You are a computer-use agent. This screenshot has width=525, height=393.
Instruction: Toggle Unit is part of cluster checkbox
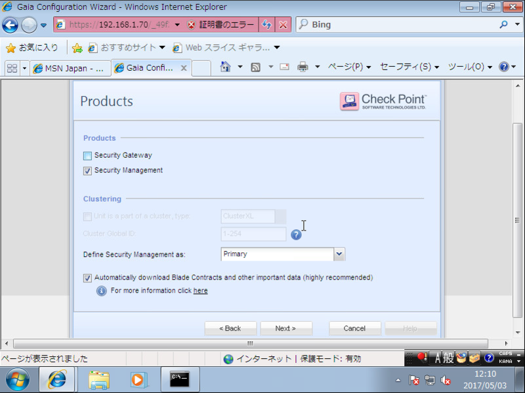pos(87,217)
